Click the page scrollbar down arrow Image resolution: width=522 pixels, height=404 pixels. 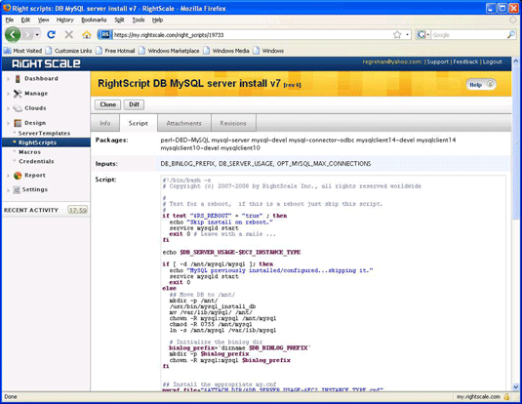(x=516, y=387)
